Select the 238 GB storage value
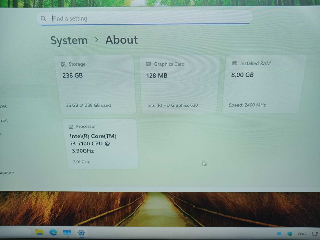 73,75
